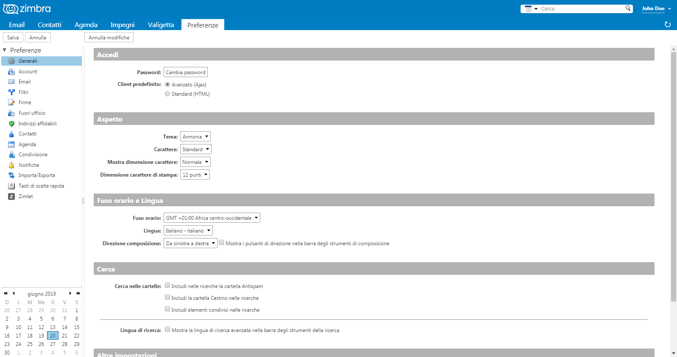Click the Zimbra logo
The image size is (677, 357).
click(27, 8)
